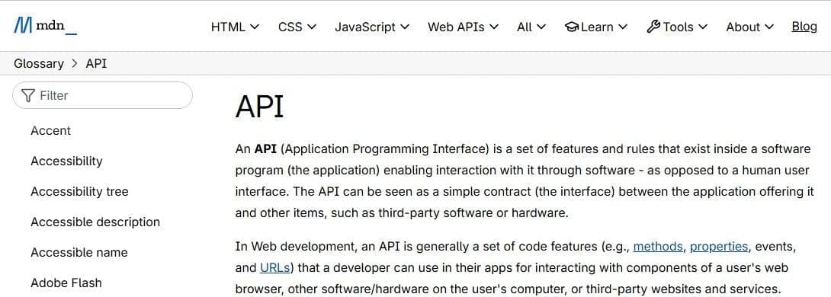Select Accessibility tree in sidebar
The height and width of the screenshot is (297, 831).
[79, 192]
